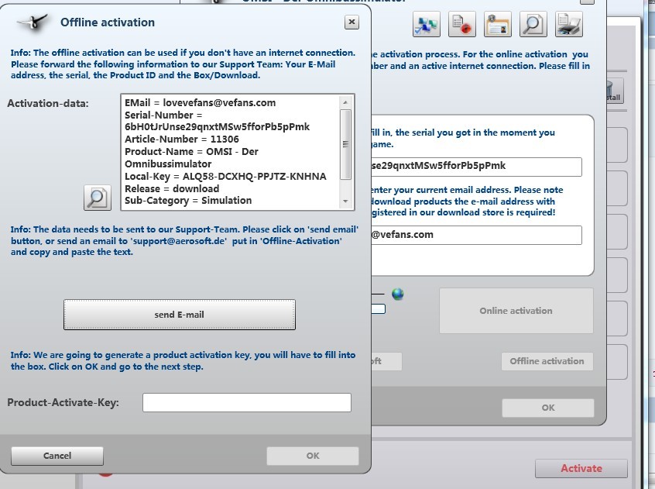
Task: Click the aircraft logo in Offline activation title
Action: pyautogui.click(x=33, y=22)
